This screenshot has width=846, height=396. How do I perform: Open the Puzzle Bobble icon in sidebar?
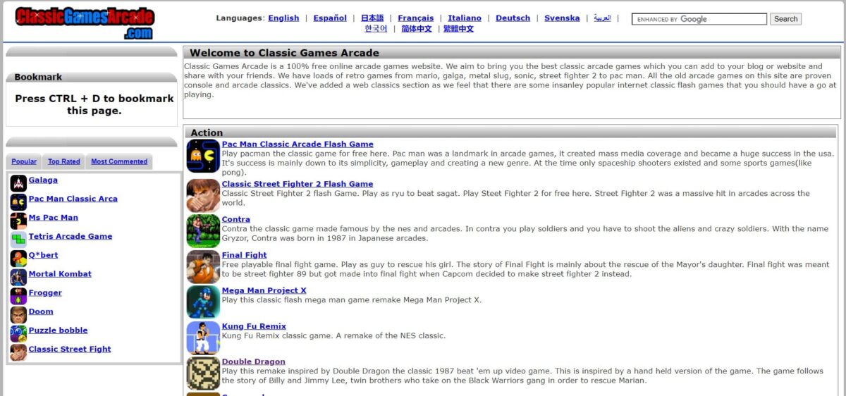18,333
